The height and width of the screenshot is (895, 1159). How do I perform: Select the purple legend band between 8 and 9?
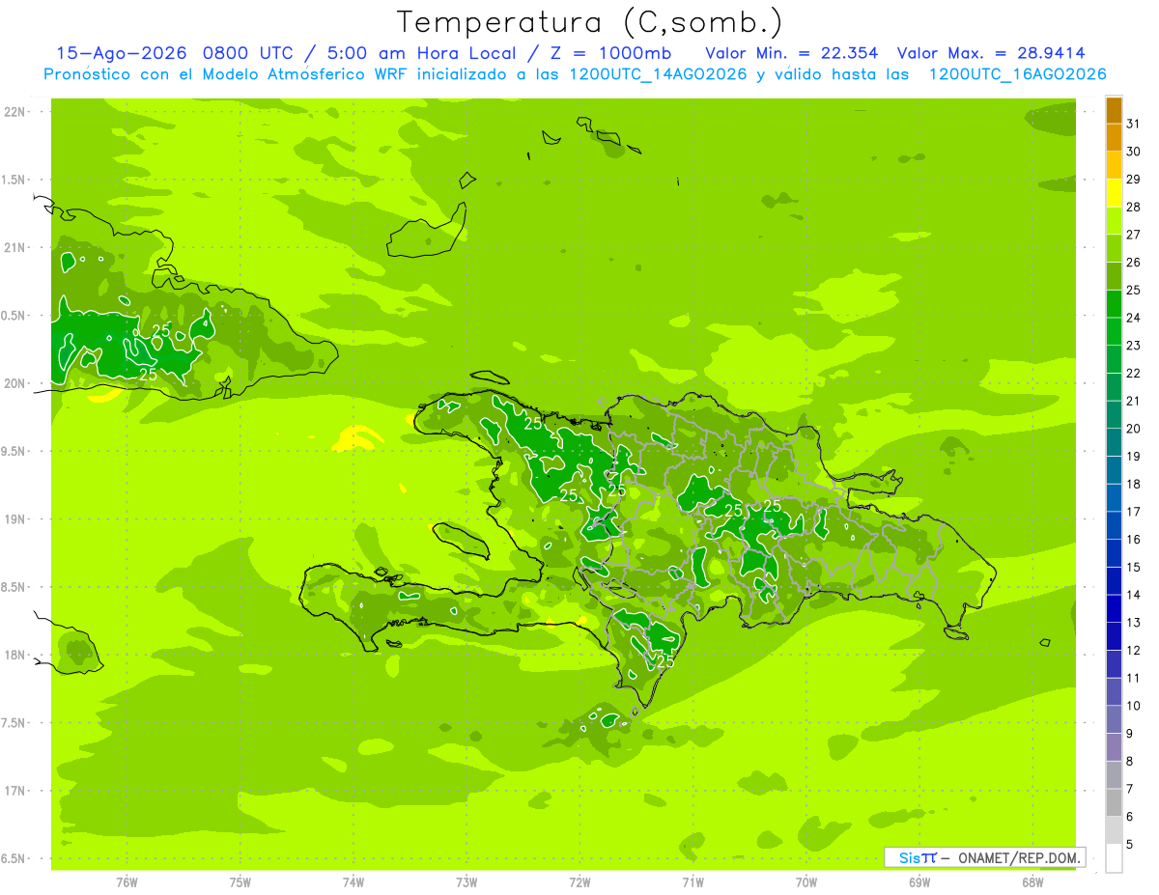coord(1114,748)
